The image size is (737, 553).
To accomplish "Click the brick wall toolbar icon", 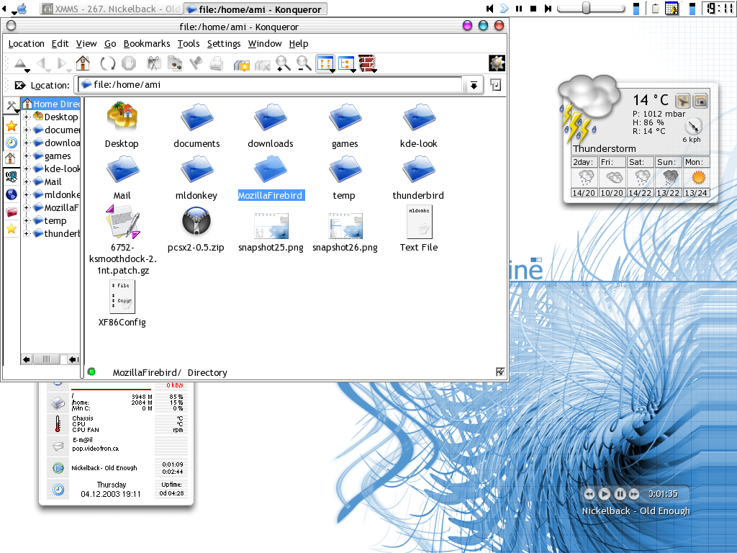I will tap(367, 63).
